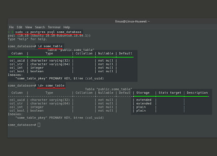Open the Search menu
Image resolution: width=217 pixels, height=156 pixels.
40,27
